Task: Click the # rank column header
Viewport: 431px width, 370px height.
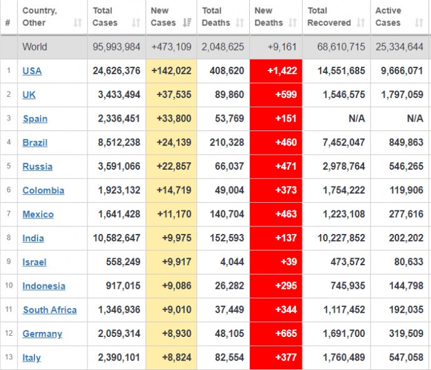Action: click(x=7, y=23)
